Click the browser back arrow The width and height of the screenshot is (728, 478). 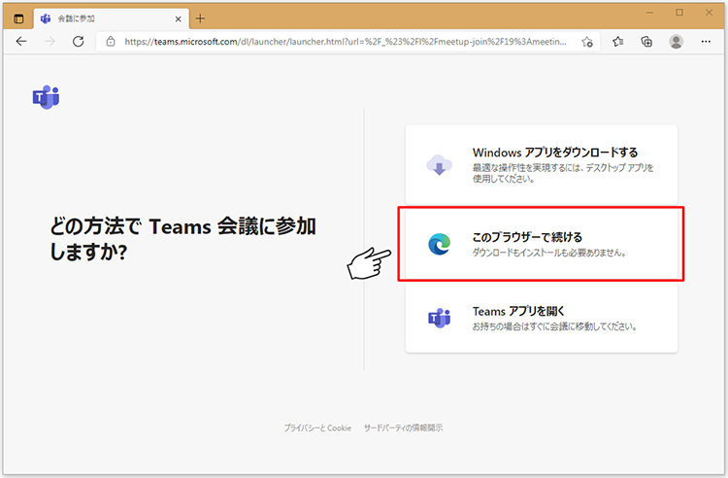point(21,42)
